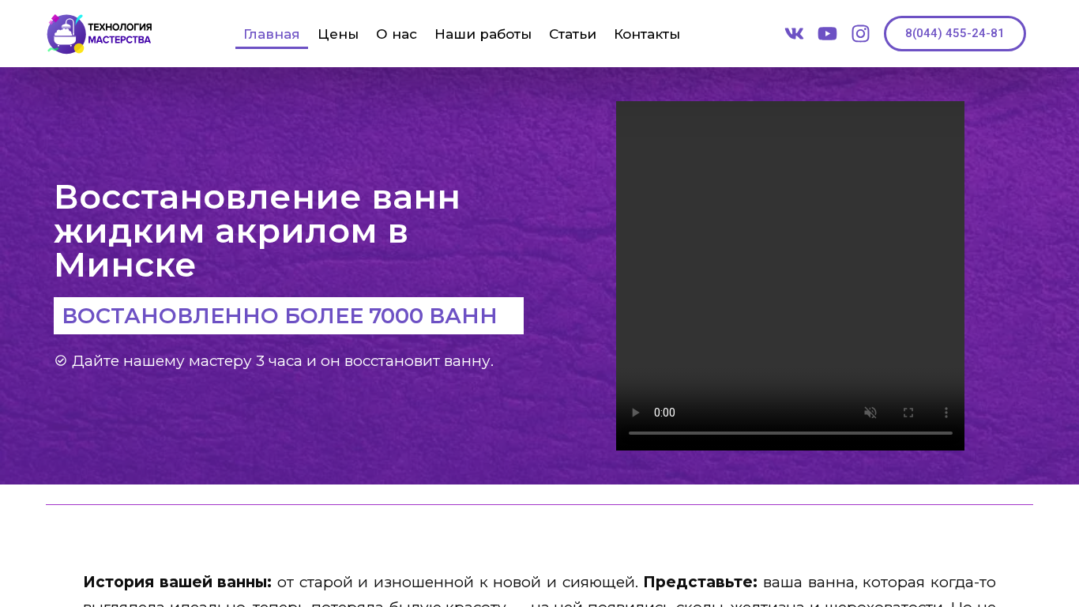This screenshot has height=607, width=1079.
Task: Open the Наши работы page
Action: 483,34
